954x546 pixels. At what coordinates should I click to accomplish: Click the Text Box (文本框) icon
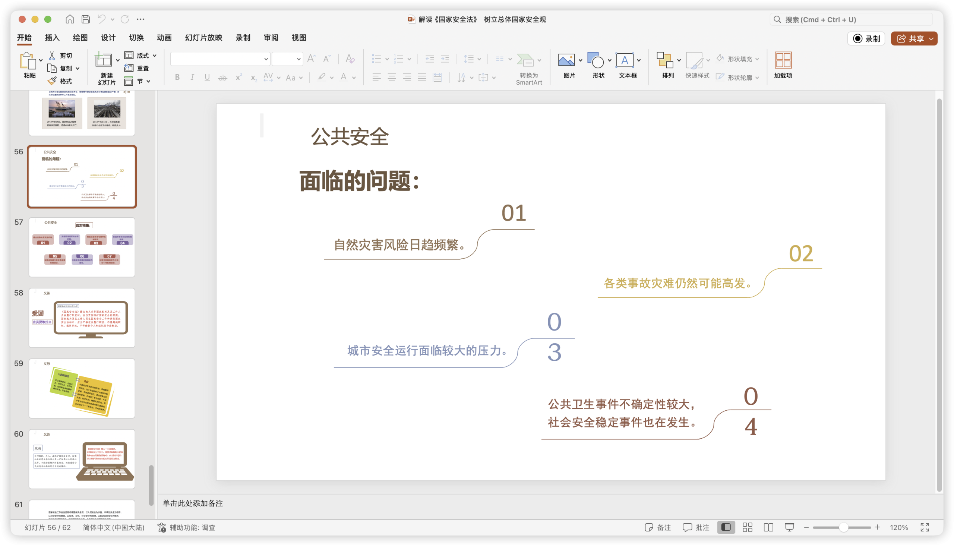pyautogui.click(x=625, y=60)
